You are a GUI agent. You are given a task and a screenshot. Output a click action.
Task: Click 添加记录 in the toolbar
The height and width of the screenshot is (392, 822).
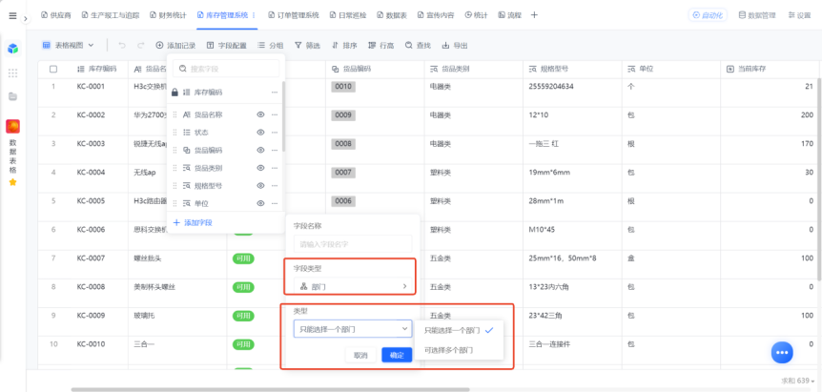coord(175,46)
